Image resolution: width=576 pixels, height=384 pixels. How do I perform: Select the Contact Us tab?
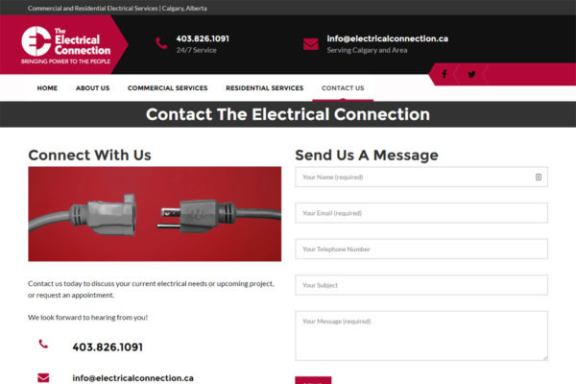343,88
